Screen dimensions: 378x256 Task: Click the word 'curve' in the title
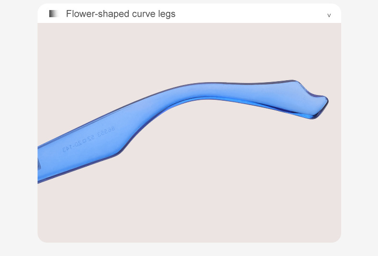143,14
